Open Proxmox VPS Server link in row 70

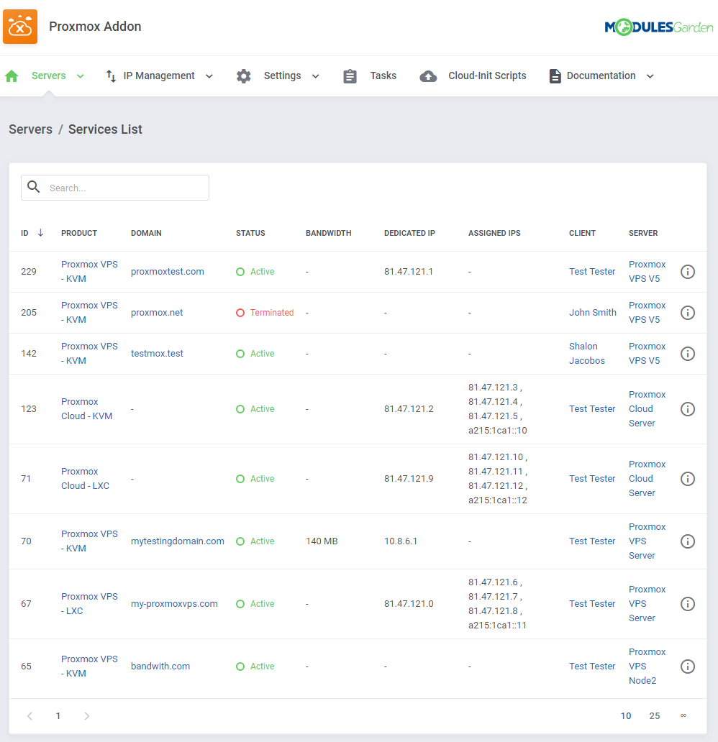647,541
